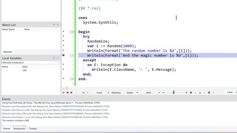Select 'Using host libthread_db library' event row
This screenshot has width=237, height=133.
click(x=51, y=103)
